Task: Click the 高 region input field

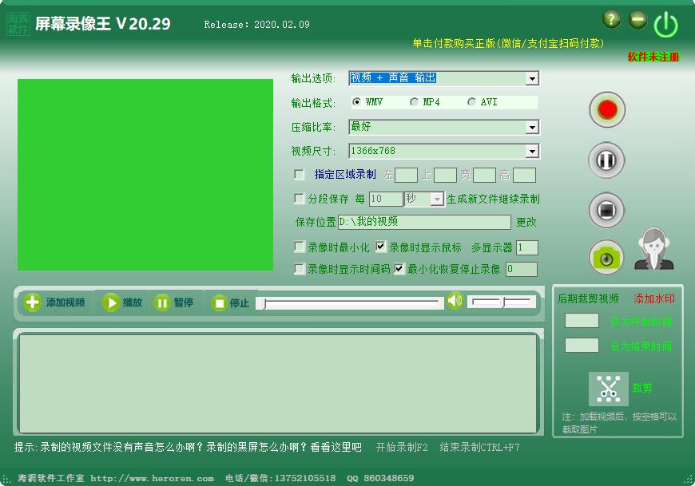Action: 524,176
